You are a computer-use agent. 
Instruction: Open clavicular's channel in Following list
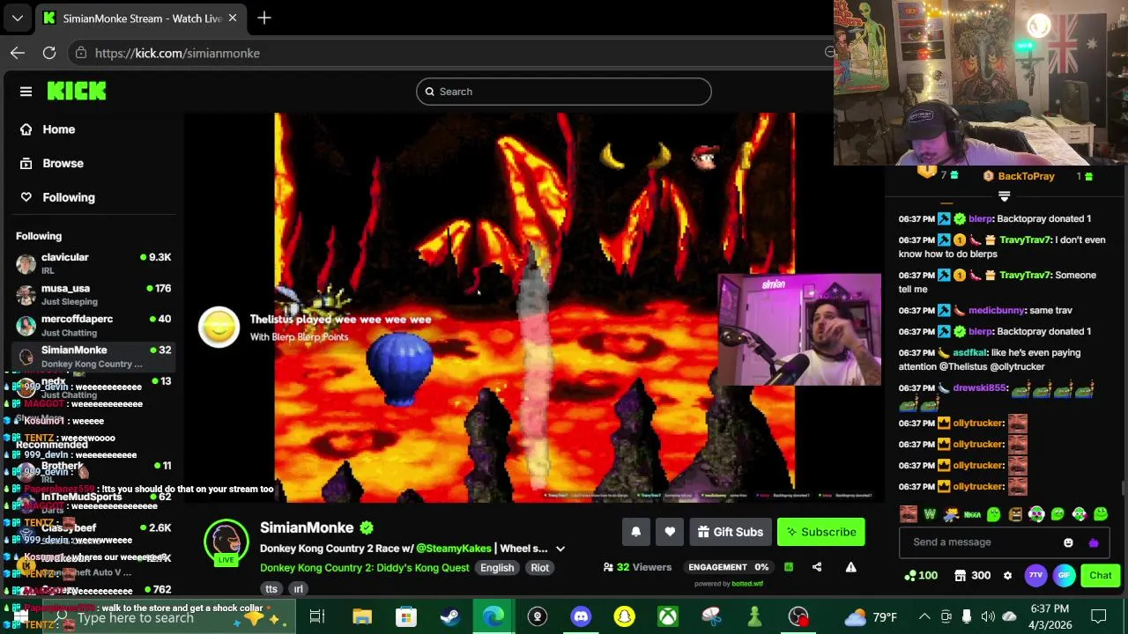click(93, 262)
